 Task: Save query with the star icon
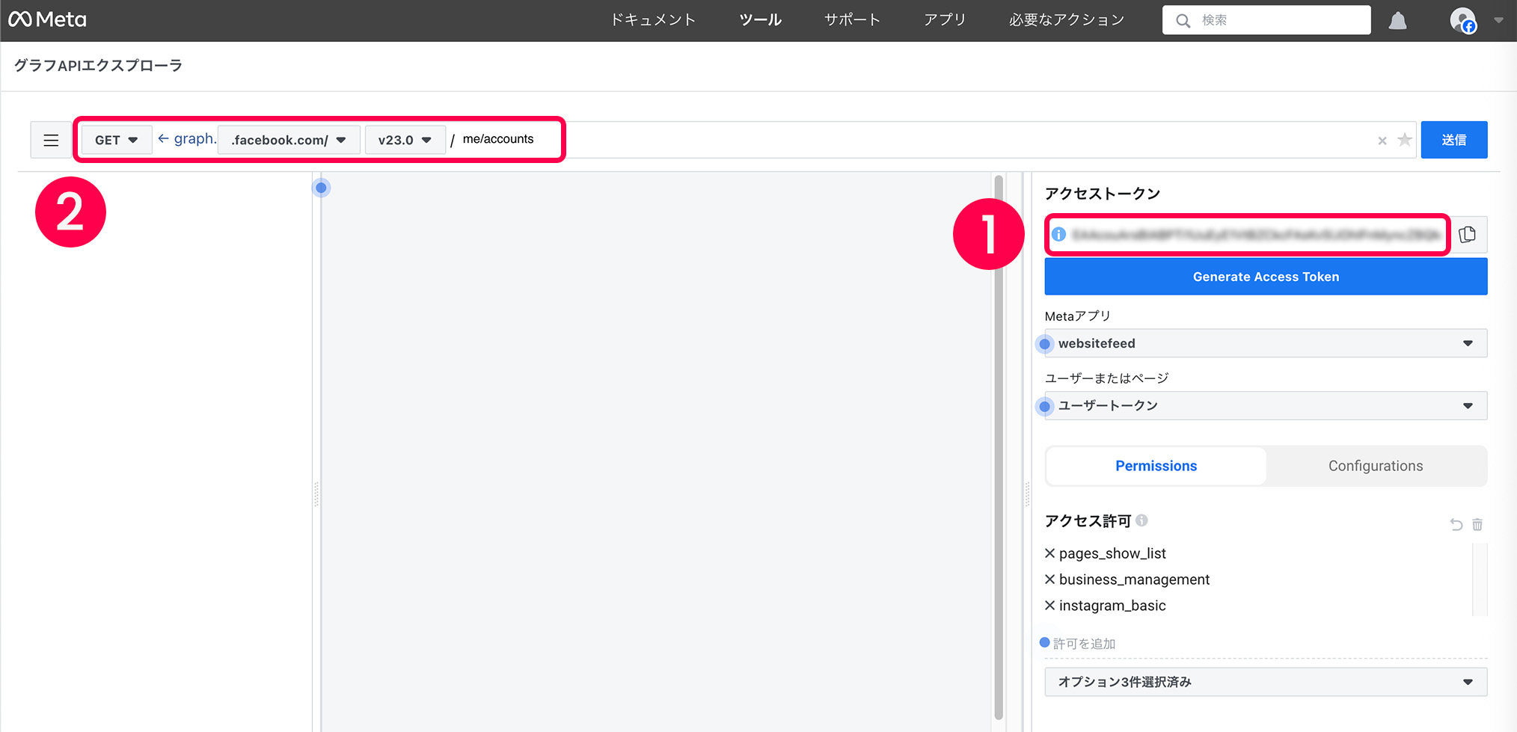(x=1405, y=140)
